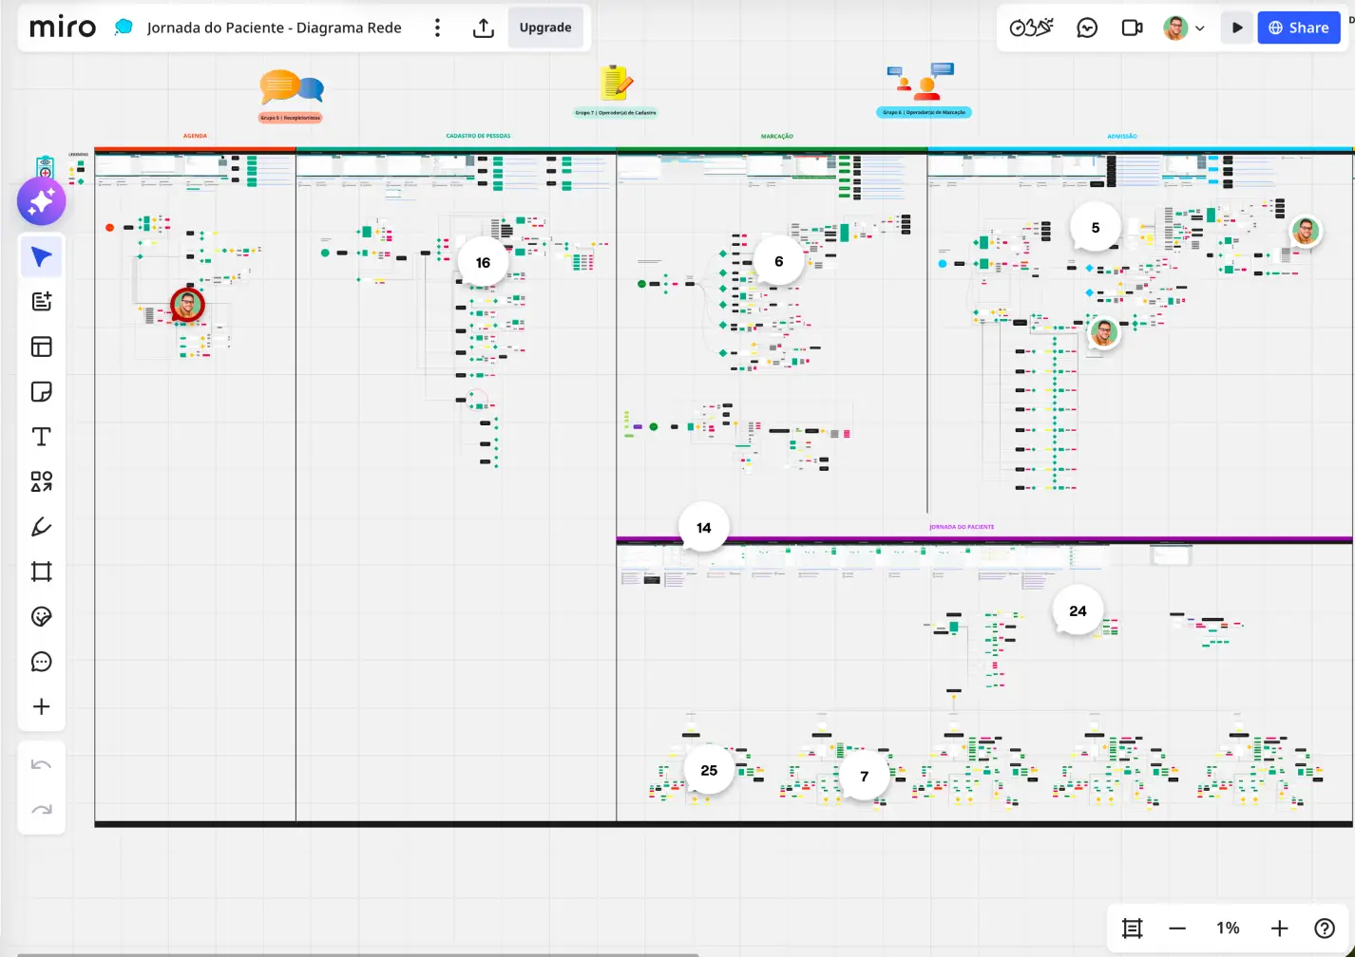Open the comment bubble showing 24

pos(1078,610)
